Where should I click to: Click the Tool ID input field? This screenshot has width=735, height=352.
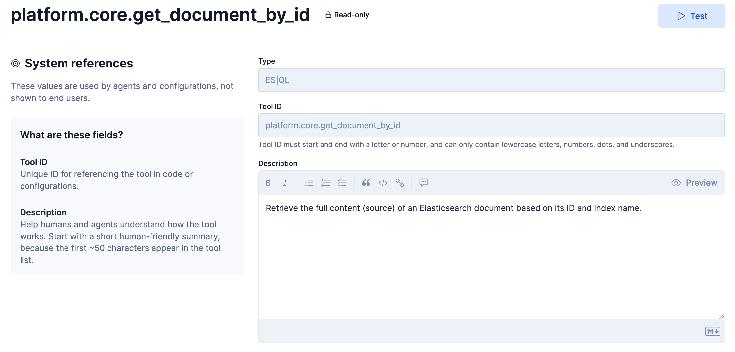[x=492, y=125]
